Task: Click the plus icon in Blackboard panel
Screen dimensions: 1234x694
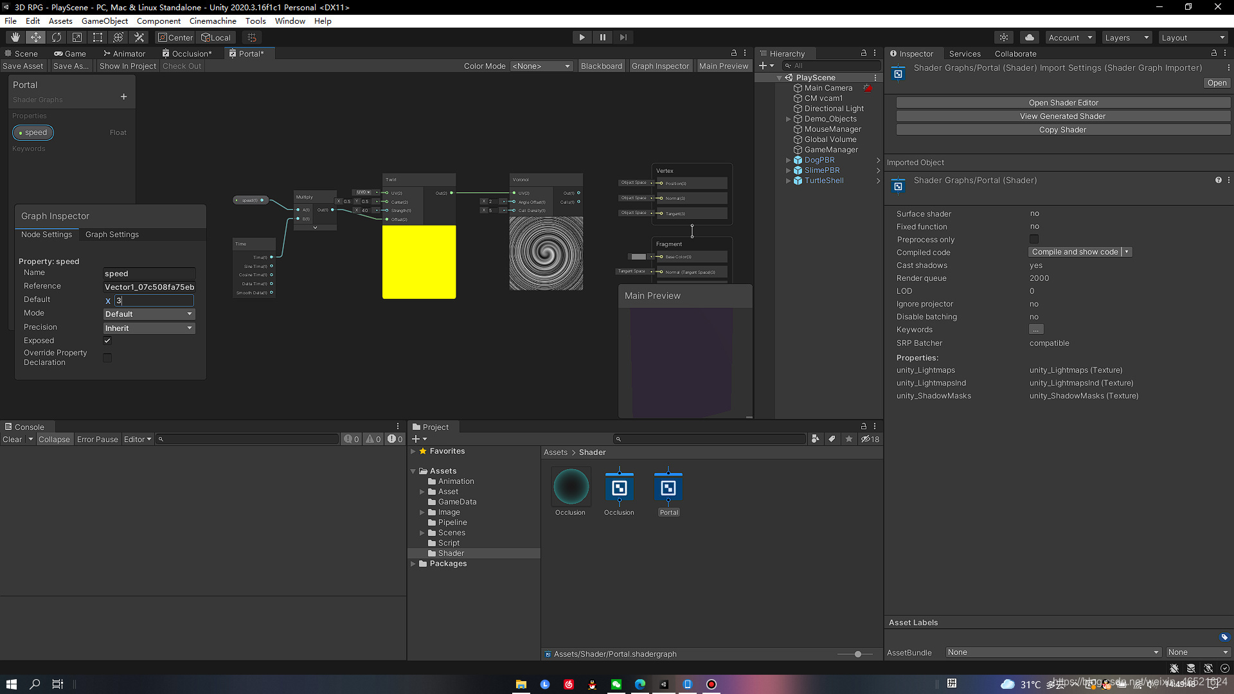Action: tap(123, 97)
